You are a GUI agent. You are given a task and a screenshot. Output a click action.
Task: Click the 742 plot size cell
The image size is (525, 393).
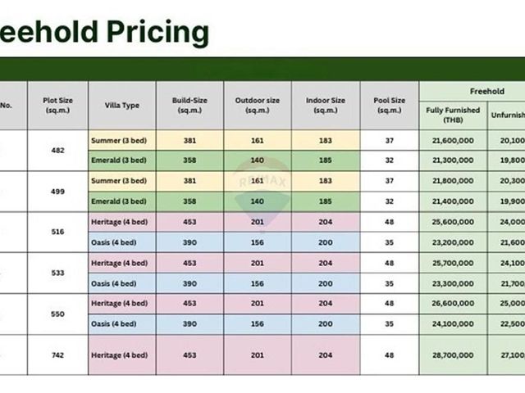point(57,355)
